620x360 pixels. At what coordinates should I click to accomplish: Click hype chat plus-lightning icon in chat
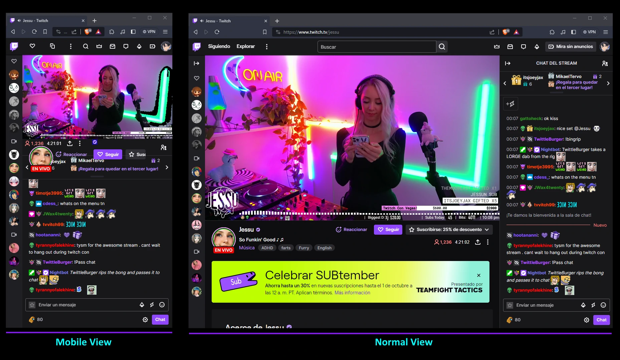pos(510,104)
